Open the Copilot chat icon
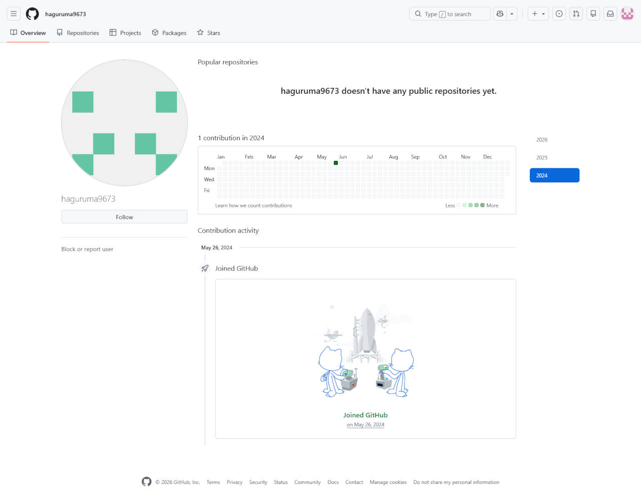 pyautogui.click(x=500, y=14)
